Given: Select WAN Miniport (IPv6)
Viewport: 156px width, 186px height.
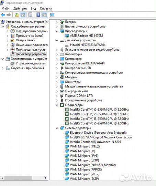Looking at the screenshot, I should [84, 156].
